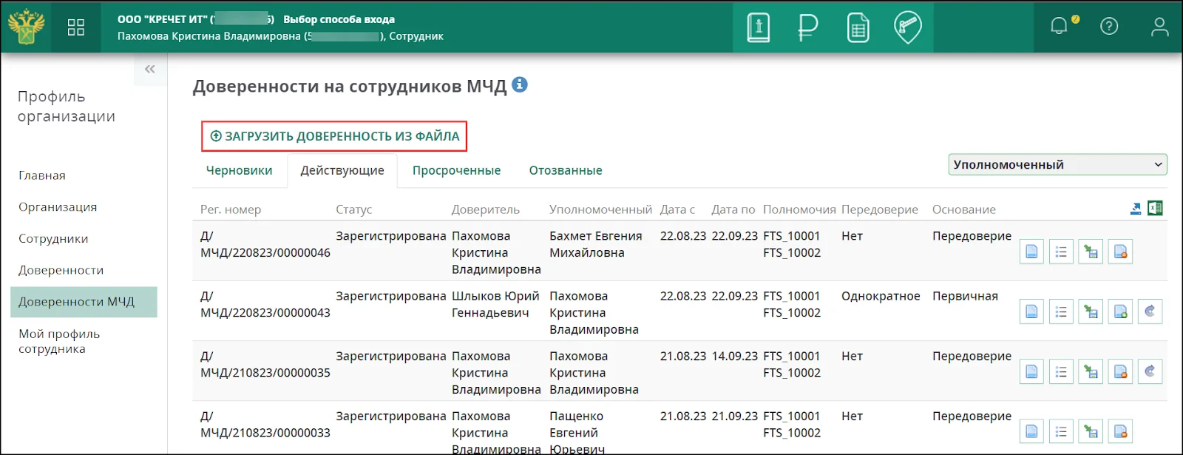This screenshot has height=455, width=1183.
Task: Open the Уполномоченный filter dropdown
Action: tap(1057, 164)
